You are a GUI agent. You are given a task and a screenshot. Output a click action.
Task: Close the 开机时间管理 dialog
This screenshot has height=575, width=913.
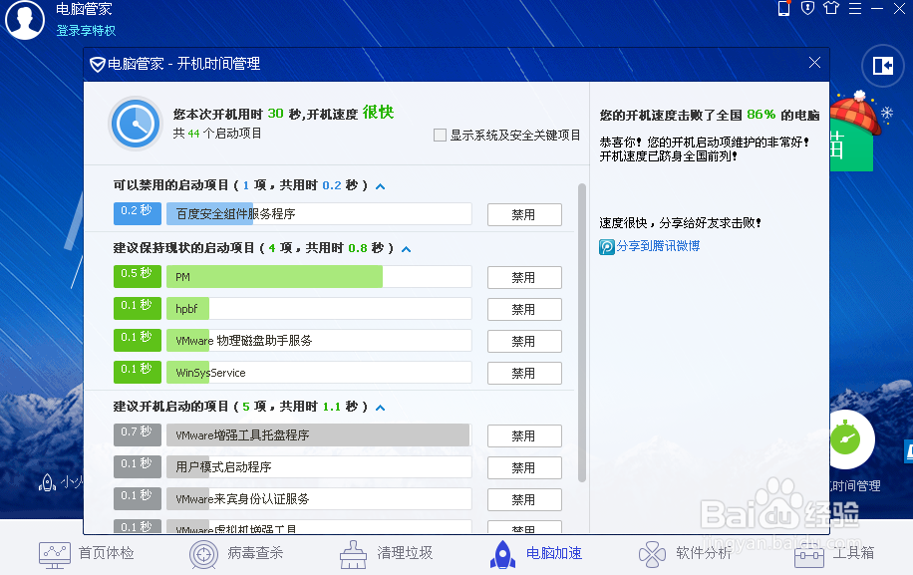coord(814,63)
